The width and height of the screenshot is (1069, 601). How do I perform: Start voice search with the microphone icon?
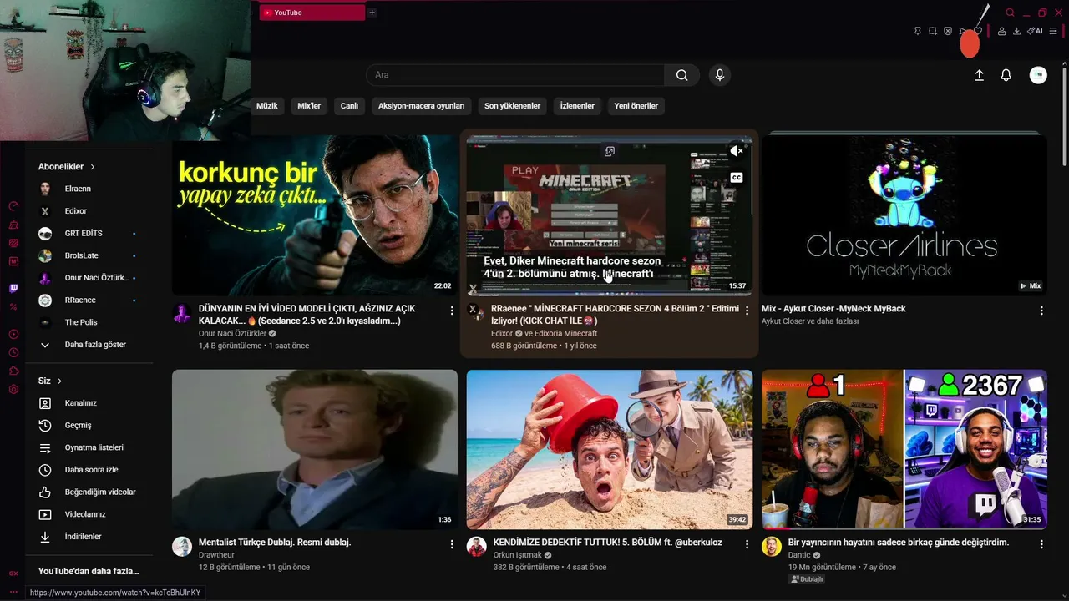pos(720,75)
